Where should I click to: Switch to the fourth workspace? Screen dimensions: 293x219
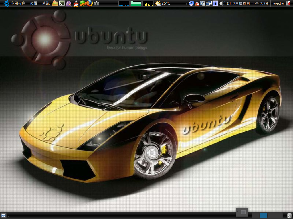(x=279, y=216)
